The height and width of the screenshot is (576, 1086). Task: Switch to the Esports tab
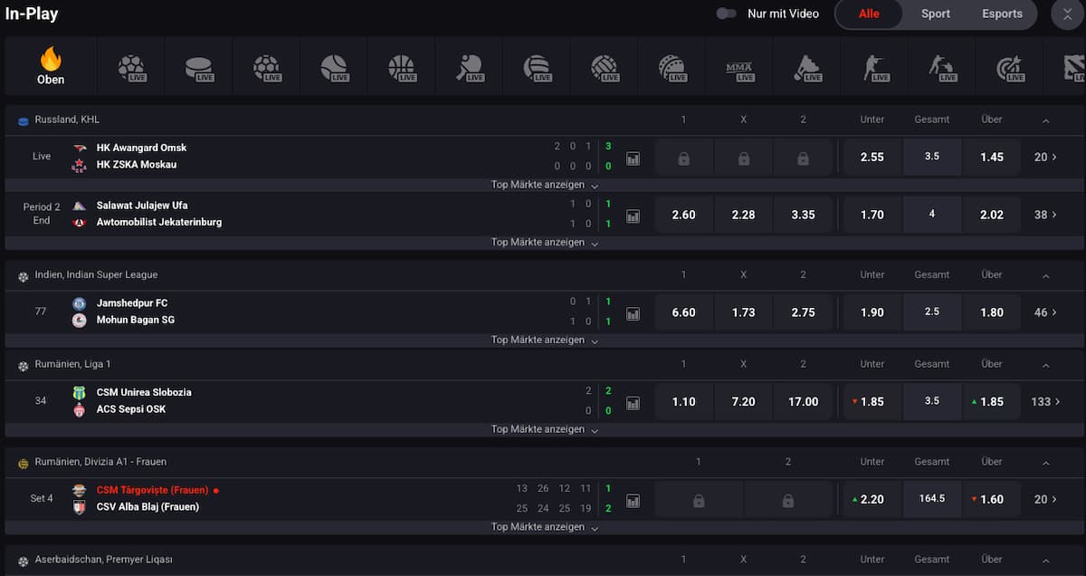[1002, 14]
